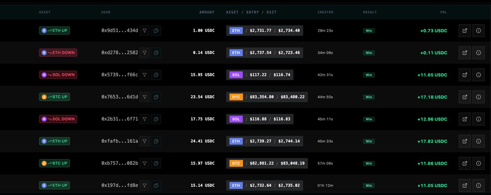Click the ASSET / ENTRY / EXIT header
The image size is (491, 195).
tap(251, 12)
